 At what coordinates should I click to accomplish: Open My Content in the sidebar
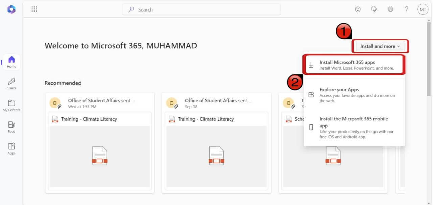12,106
